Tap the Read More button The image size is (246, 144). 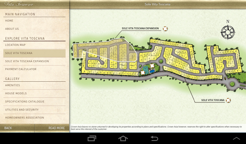(52, 128)
